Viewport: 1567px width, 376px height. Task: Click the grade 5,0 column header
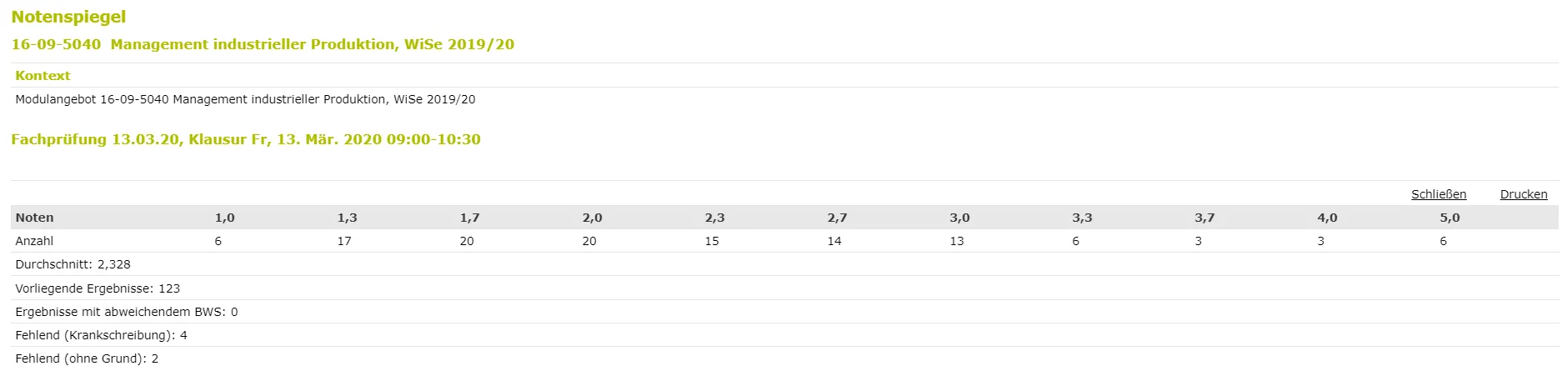(1450, 218)
